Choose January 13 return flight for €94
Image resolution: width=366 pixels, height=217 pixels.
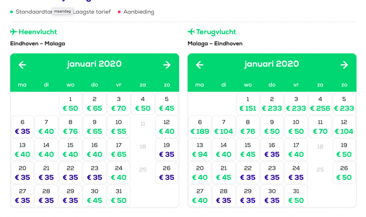[199, 150]
